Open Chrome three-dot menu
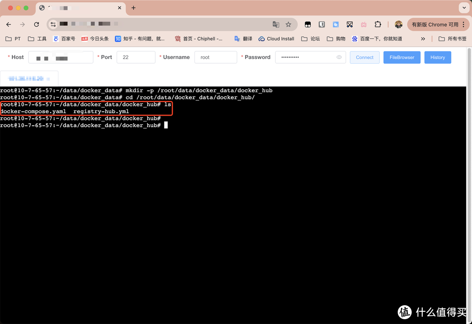 464,24
